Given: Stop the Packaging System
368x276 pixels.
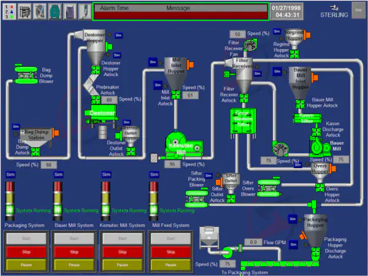Looking at the screenshot, I should [26, 252].
